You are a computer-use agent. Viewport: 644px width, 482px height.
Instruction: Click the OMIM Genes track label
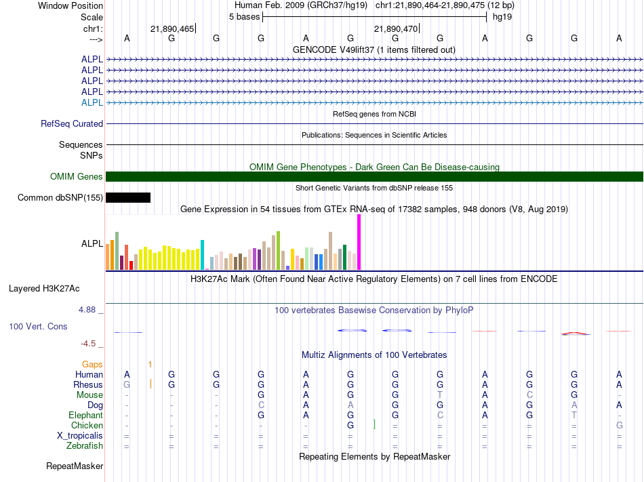coord(77,176)
